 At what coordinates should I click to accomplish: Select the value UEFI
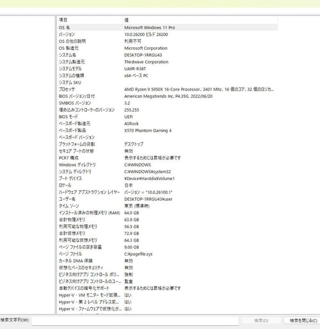129,117
